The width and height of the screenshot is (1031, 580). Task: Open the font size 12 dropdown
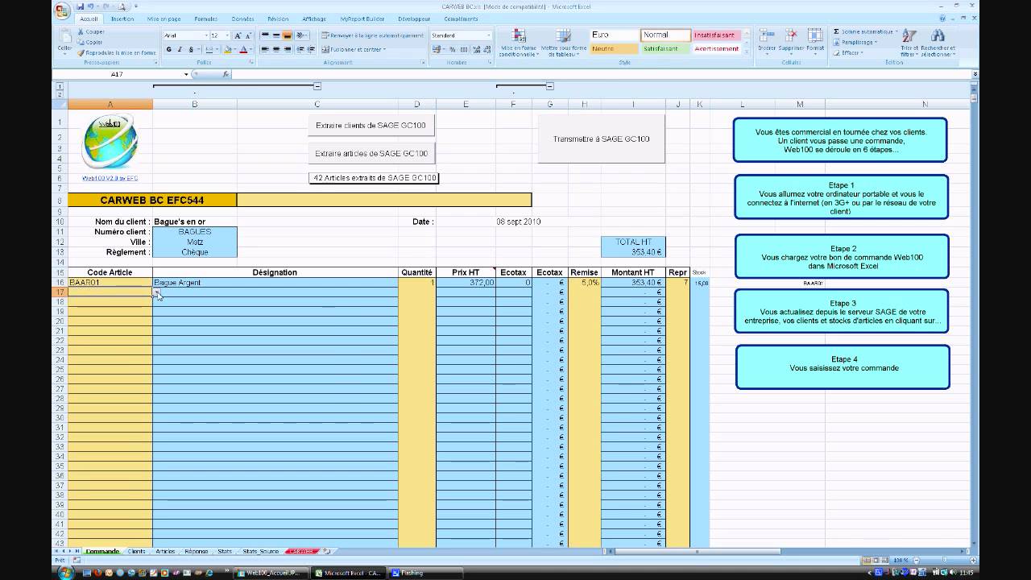click(228, 35)
